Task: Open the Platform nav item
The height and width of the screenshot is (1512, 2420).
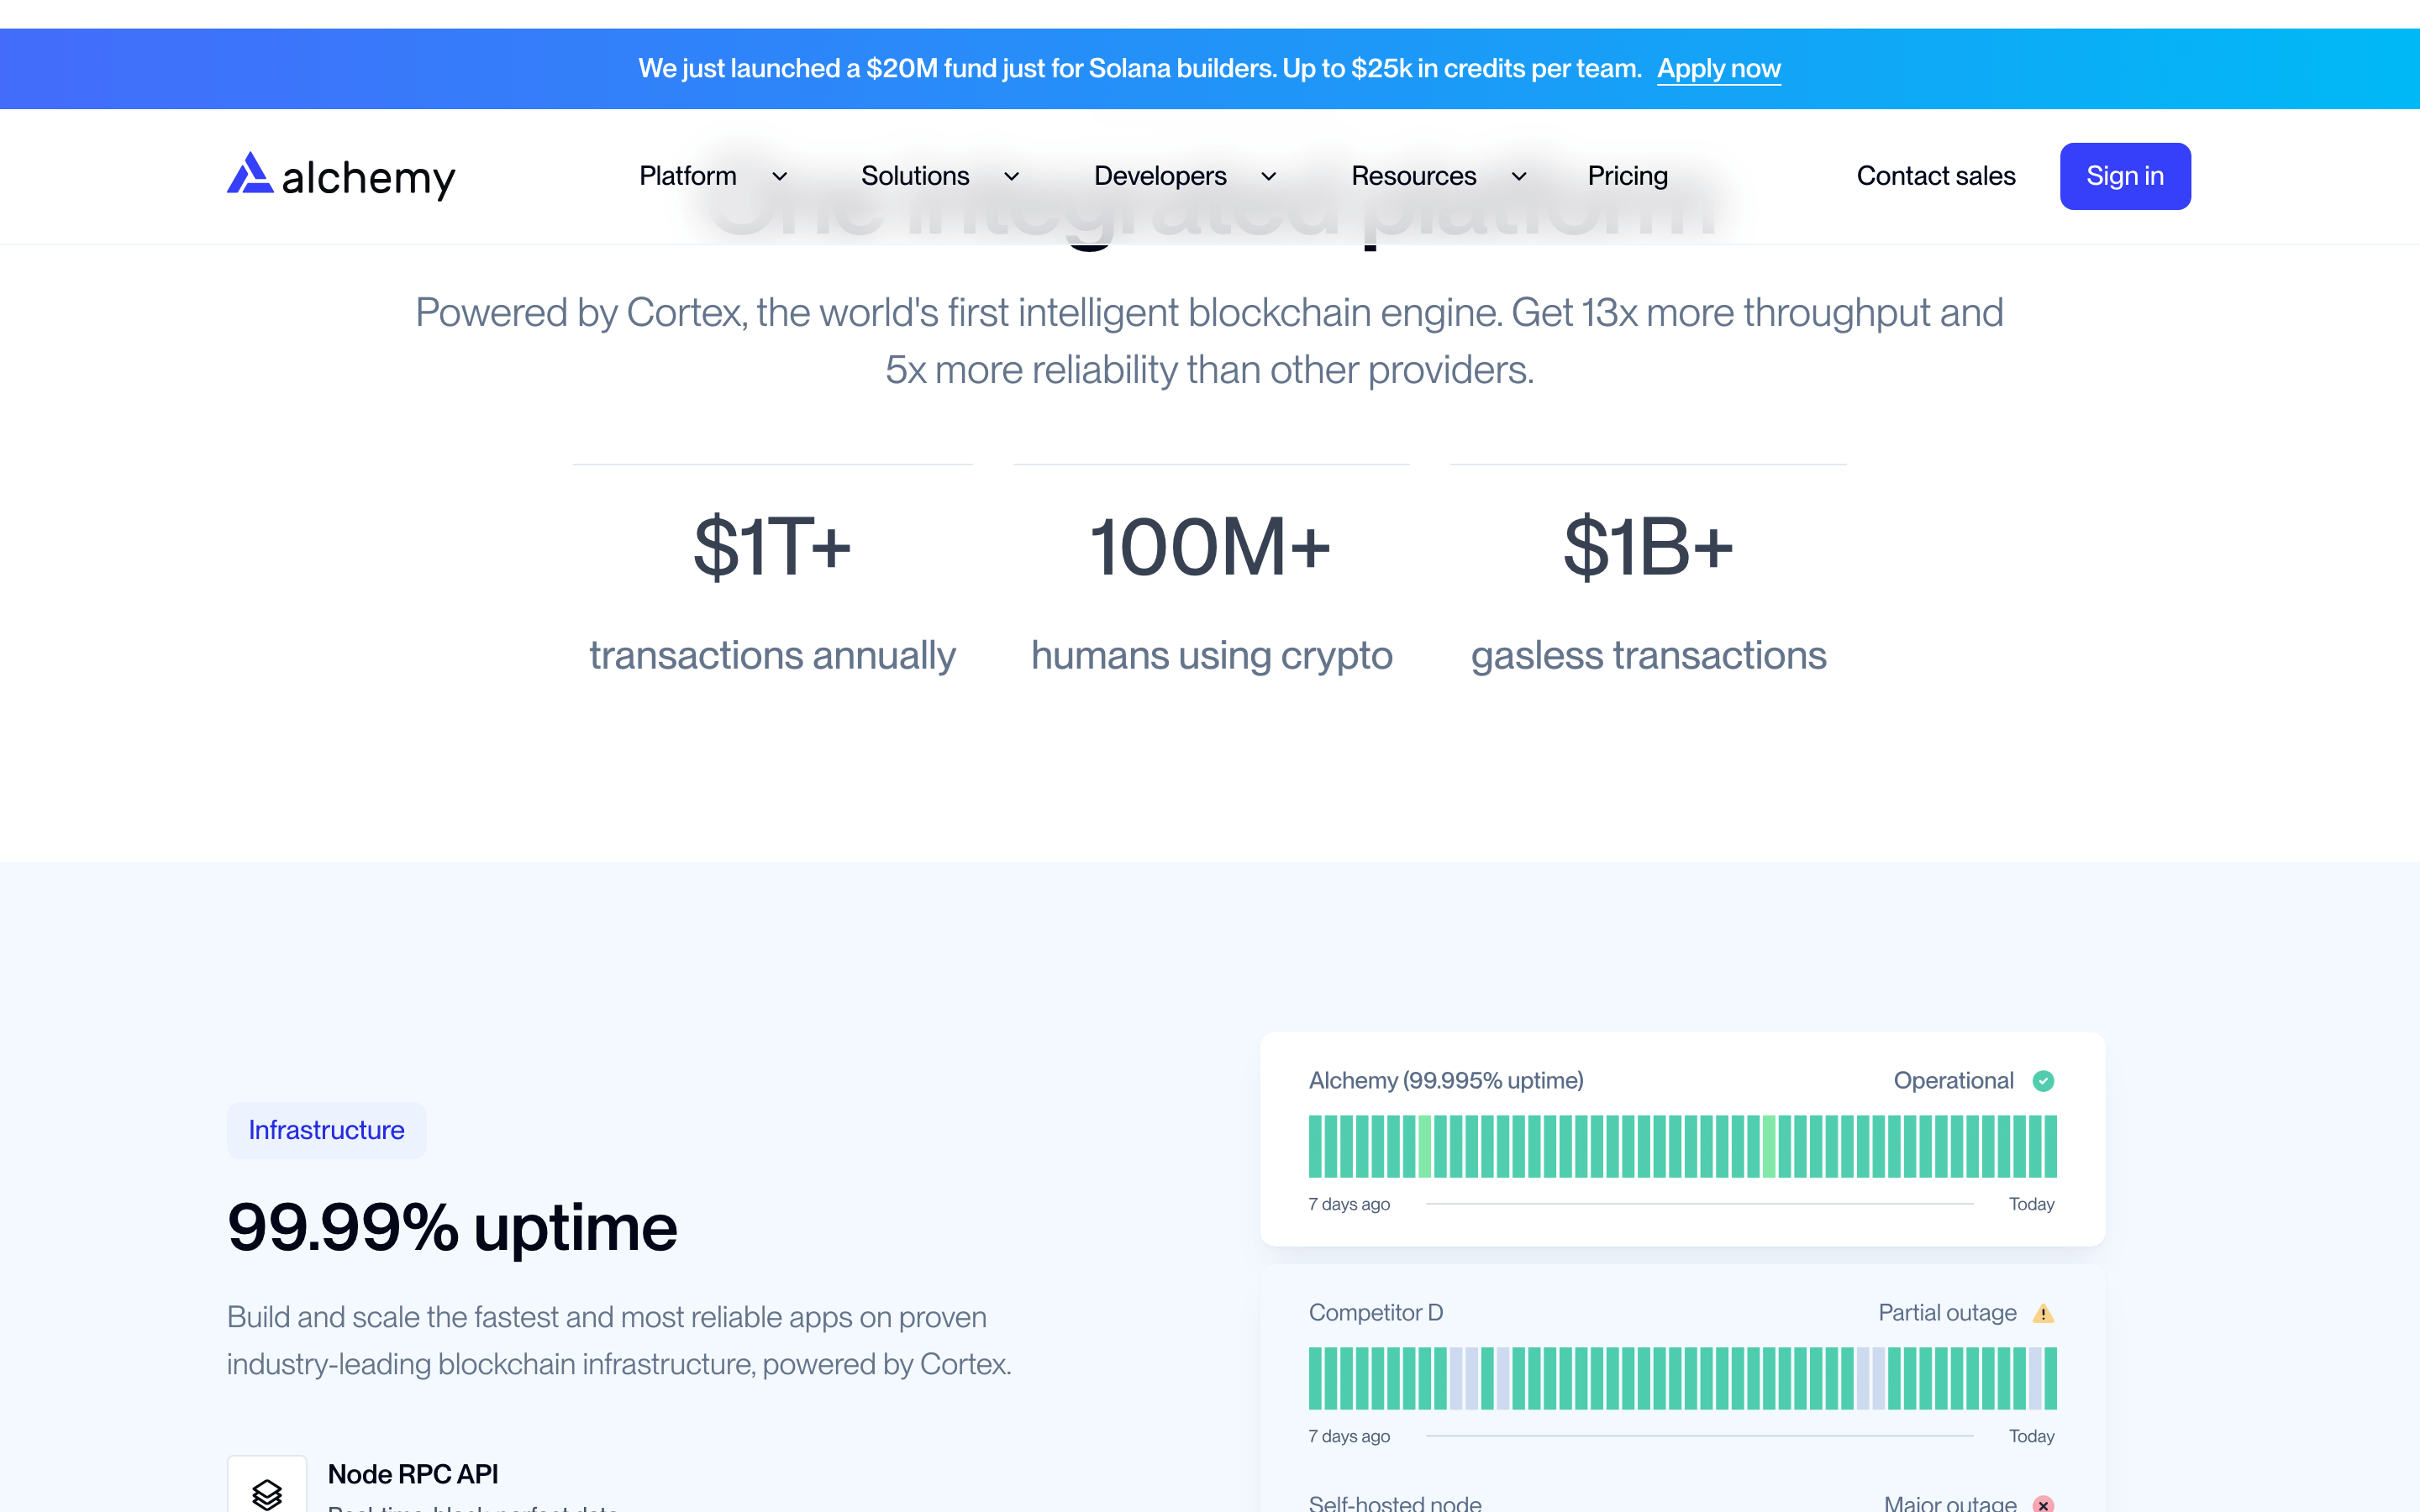Action: coord(688,176)
